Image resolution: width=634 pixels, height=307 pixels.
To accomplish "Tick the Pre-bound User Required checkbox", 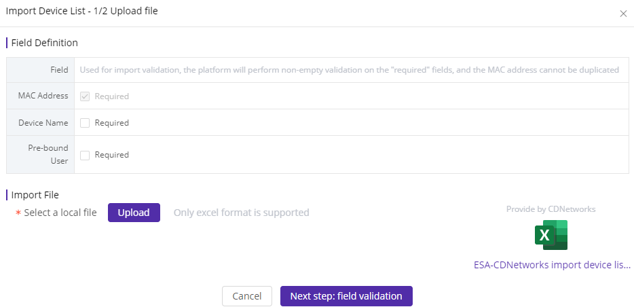I will (84, 155).
